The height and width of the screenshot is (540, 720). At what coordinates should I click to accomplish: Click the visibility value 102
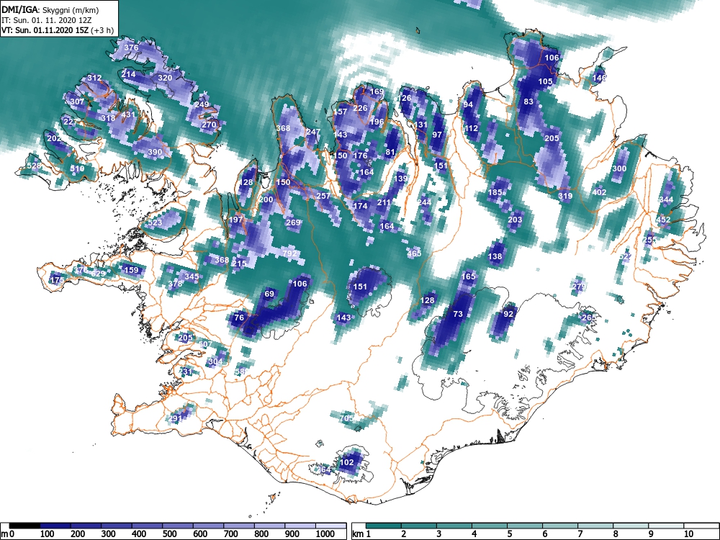pos(347,462)
